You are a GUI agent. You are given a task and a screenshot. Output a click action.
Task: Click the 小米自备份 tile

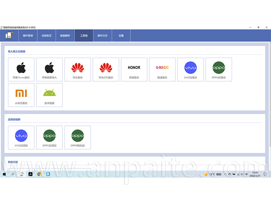tap(21, 95)
